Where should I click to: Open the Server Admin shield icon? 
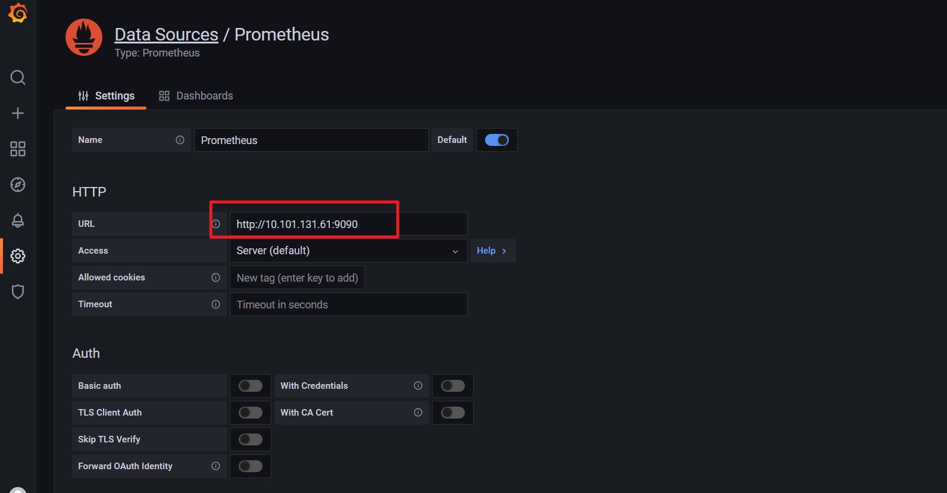[18, 292]
